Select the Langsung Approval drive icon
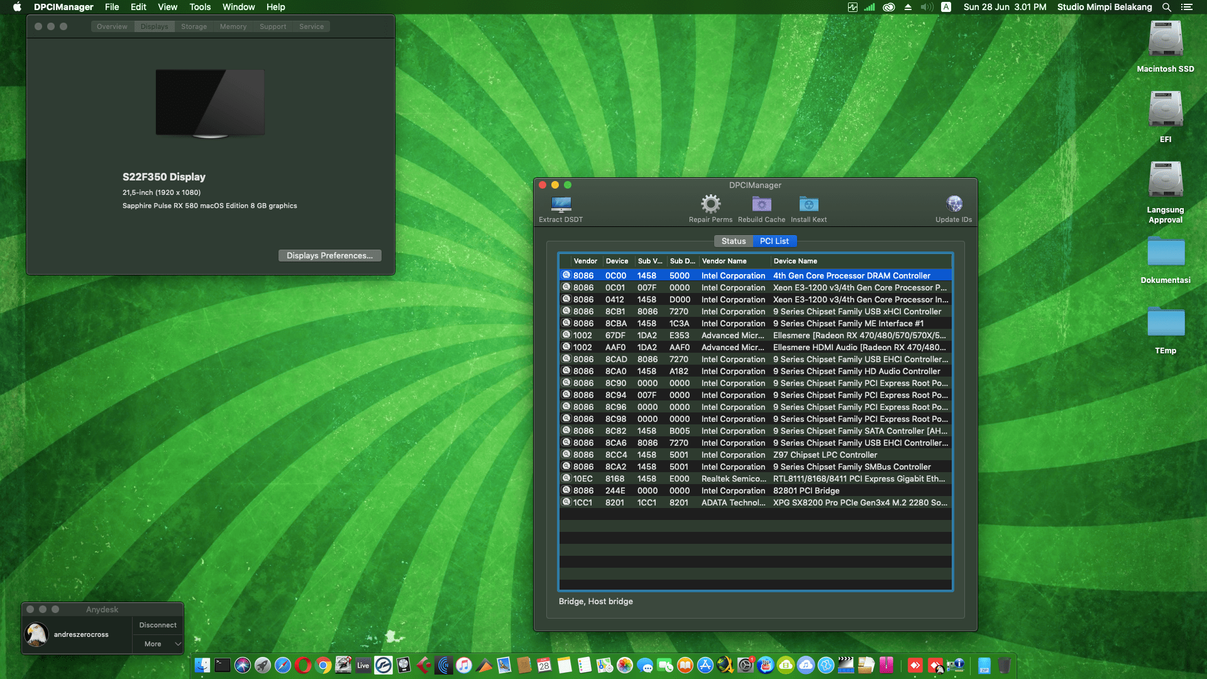The image size is (1207, 679). pos(1166,180)
